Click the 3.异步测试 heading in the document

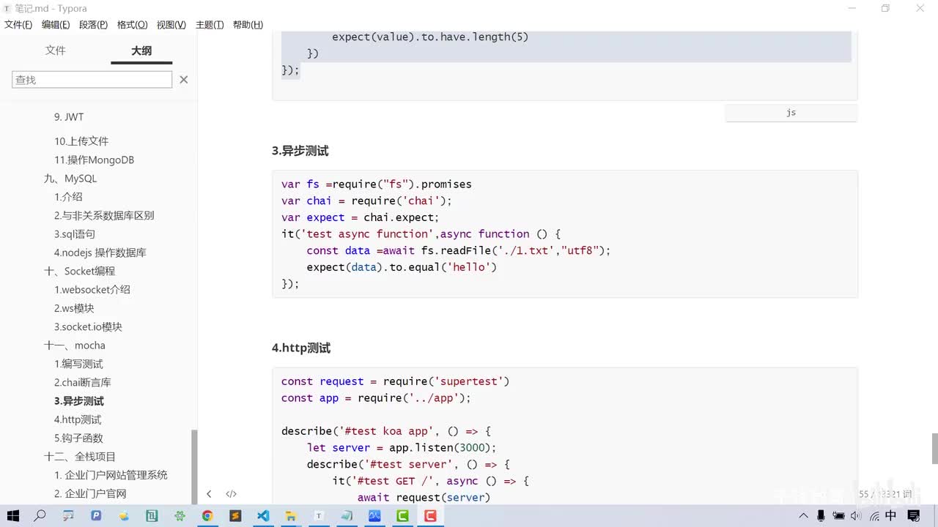(300, 152)
